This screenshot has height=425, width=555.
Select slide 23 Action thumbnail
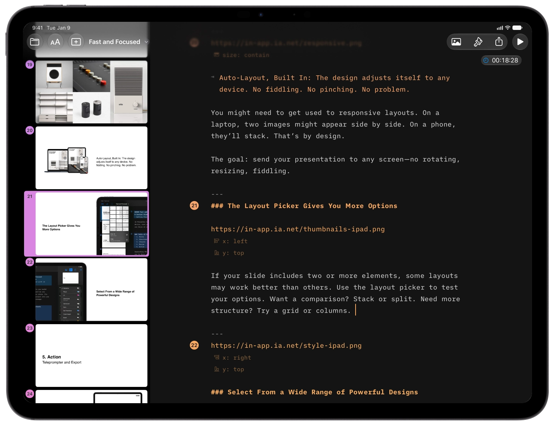[x=91, y=356]
